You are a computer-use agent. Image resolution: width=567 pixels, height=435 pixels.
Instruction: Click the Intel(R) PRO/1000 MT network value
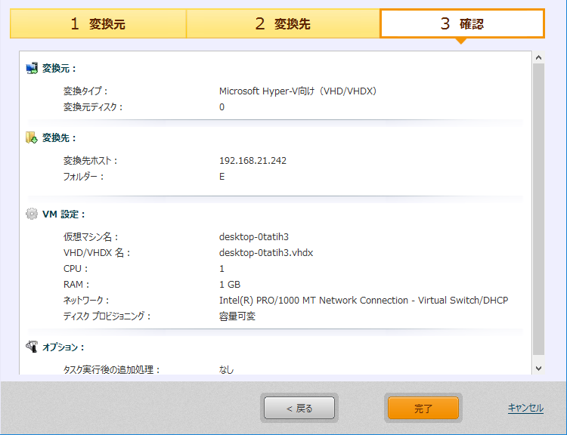pos(363,301)
